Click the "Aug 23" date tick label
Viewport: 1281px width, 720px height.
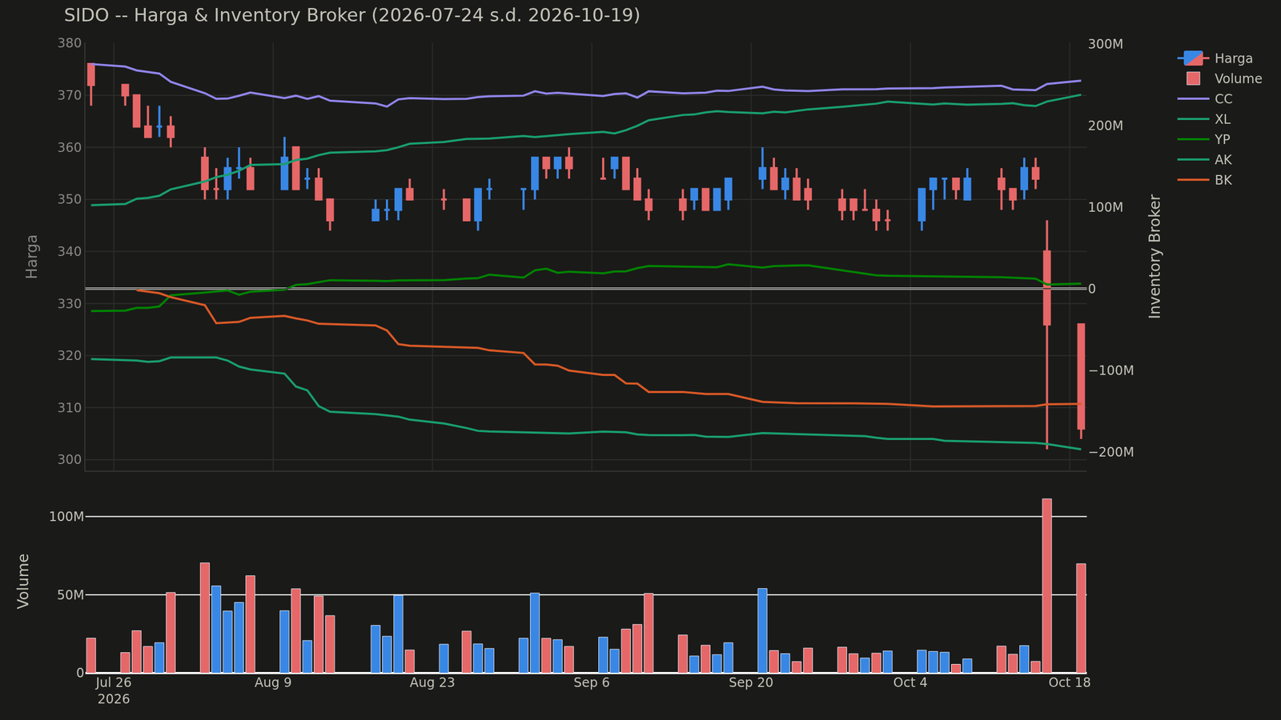(432, 682)
